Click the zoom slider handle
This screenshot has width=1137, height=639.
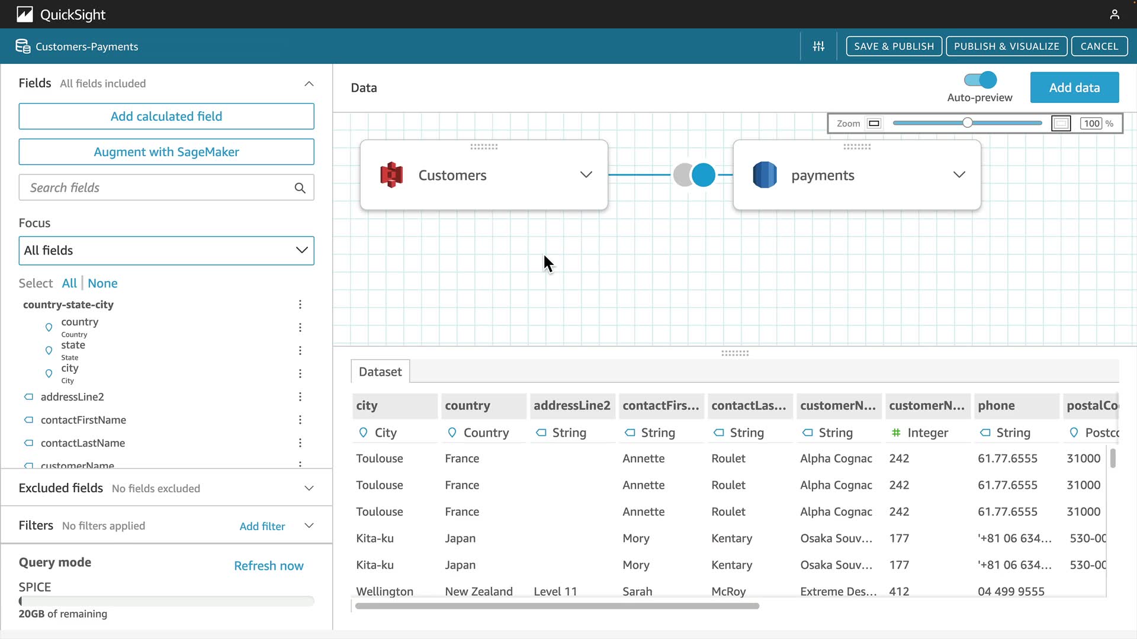click(x=967, y=123)
